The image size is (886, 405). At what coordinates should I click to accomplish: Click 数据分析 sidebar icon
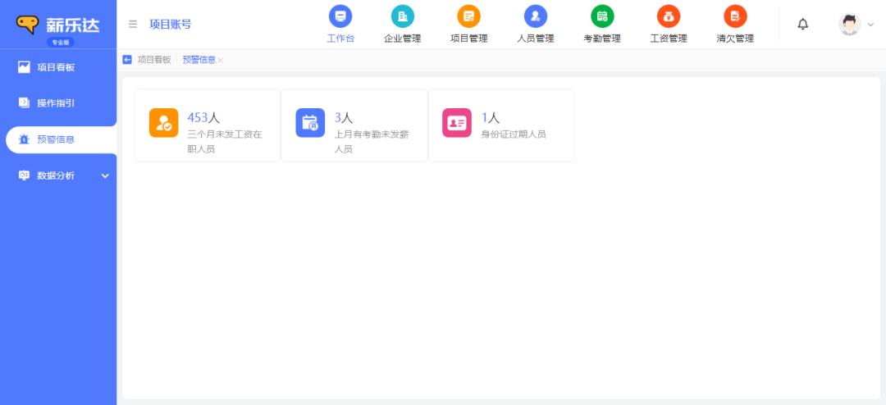point(24,175)
